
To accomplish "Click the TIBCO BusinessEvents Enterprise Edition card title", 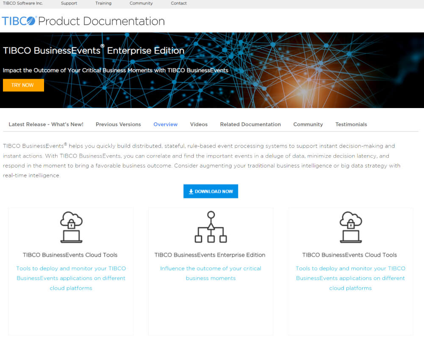I will (x=210, y=255).
